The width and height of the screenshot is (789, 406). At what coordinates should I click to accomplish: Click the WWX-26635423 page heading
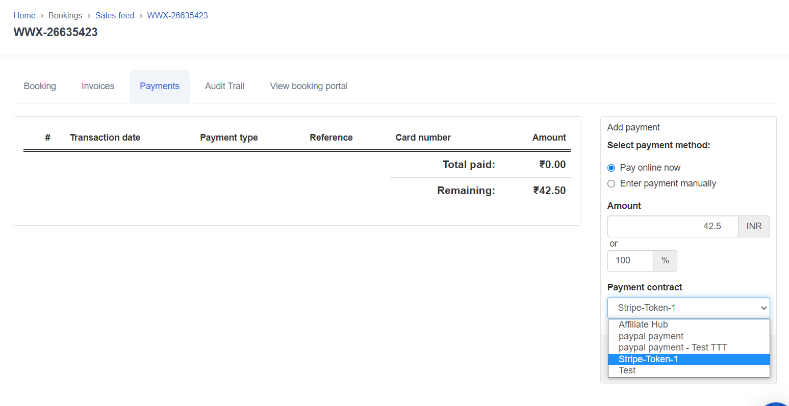pos(56,32)
